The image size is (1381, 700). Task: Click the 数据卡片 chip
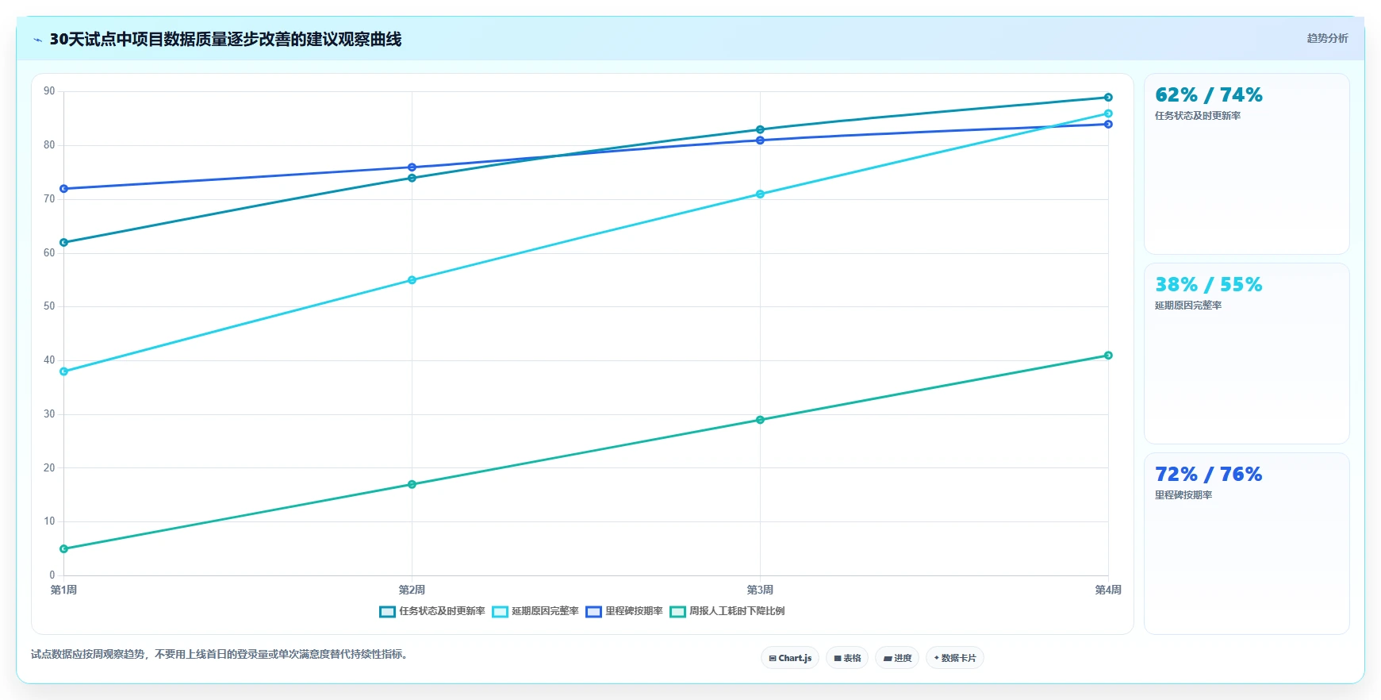point(955,658)
